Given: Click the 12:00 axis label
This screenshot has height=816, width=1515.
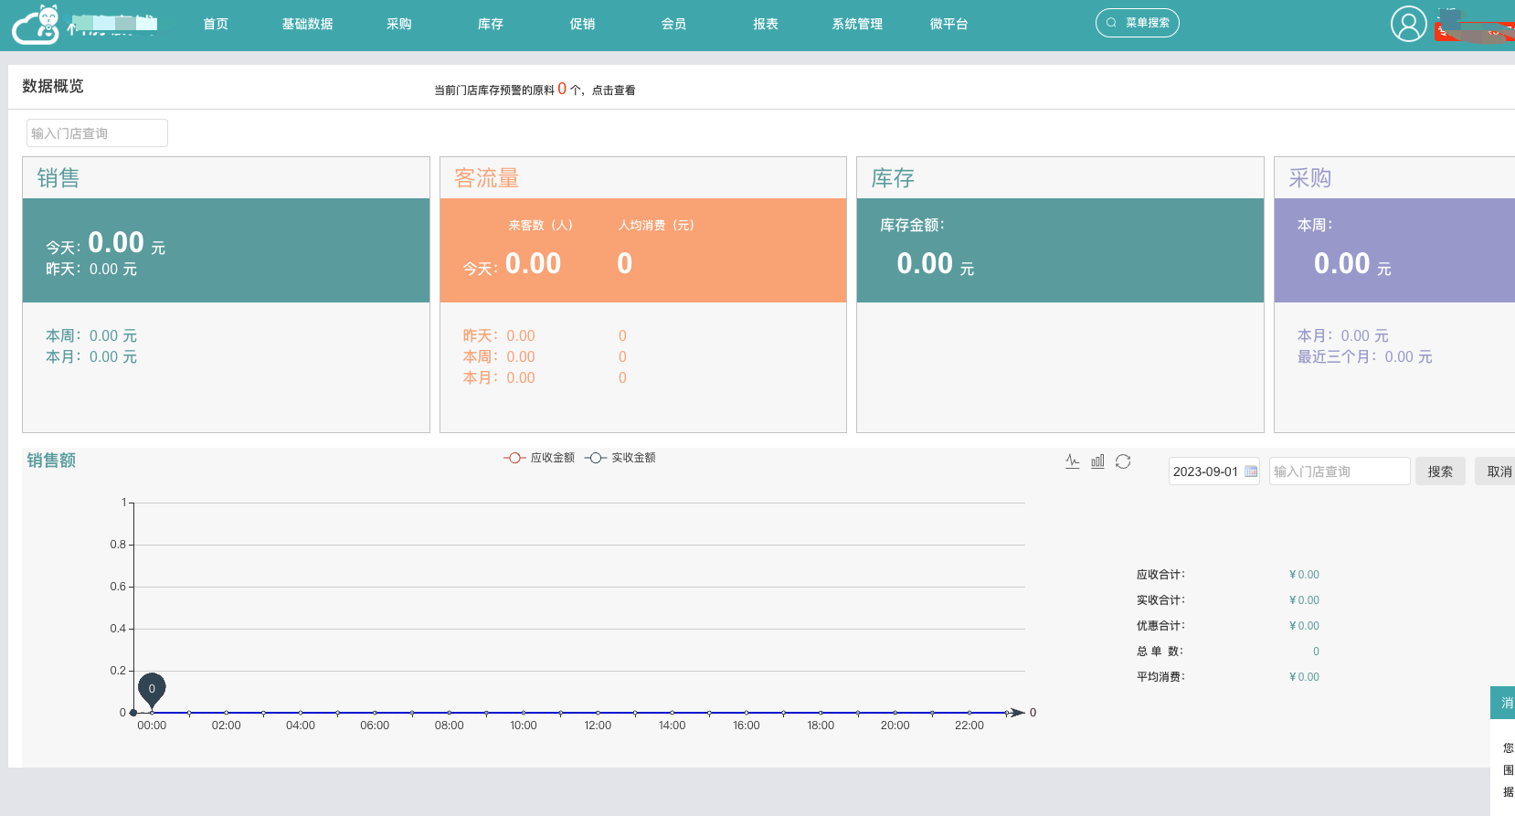Looking at the screenshot, I should [598, 726].
